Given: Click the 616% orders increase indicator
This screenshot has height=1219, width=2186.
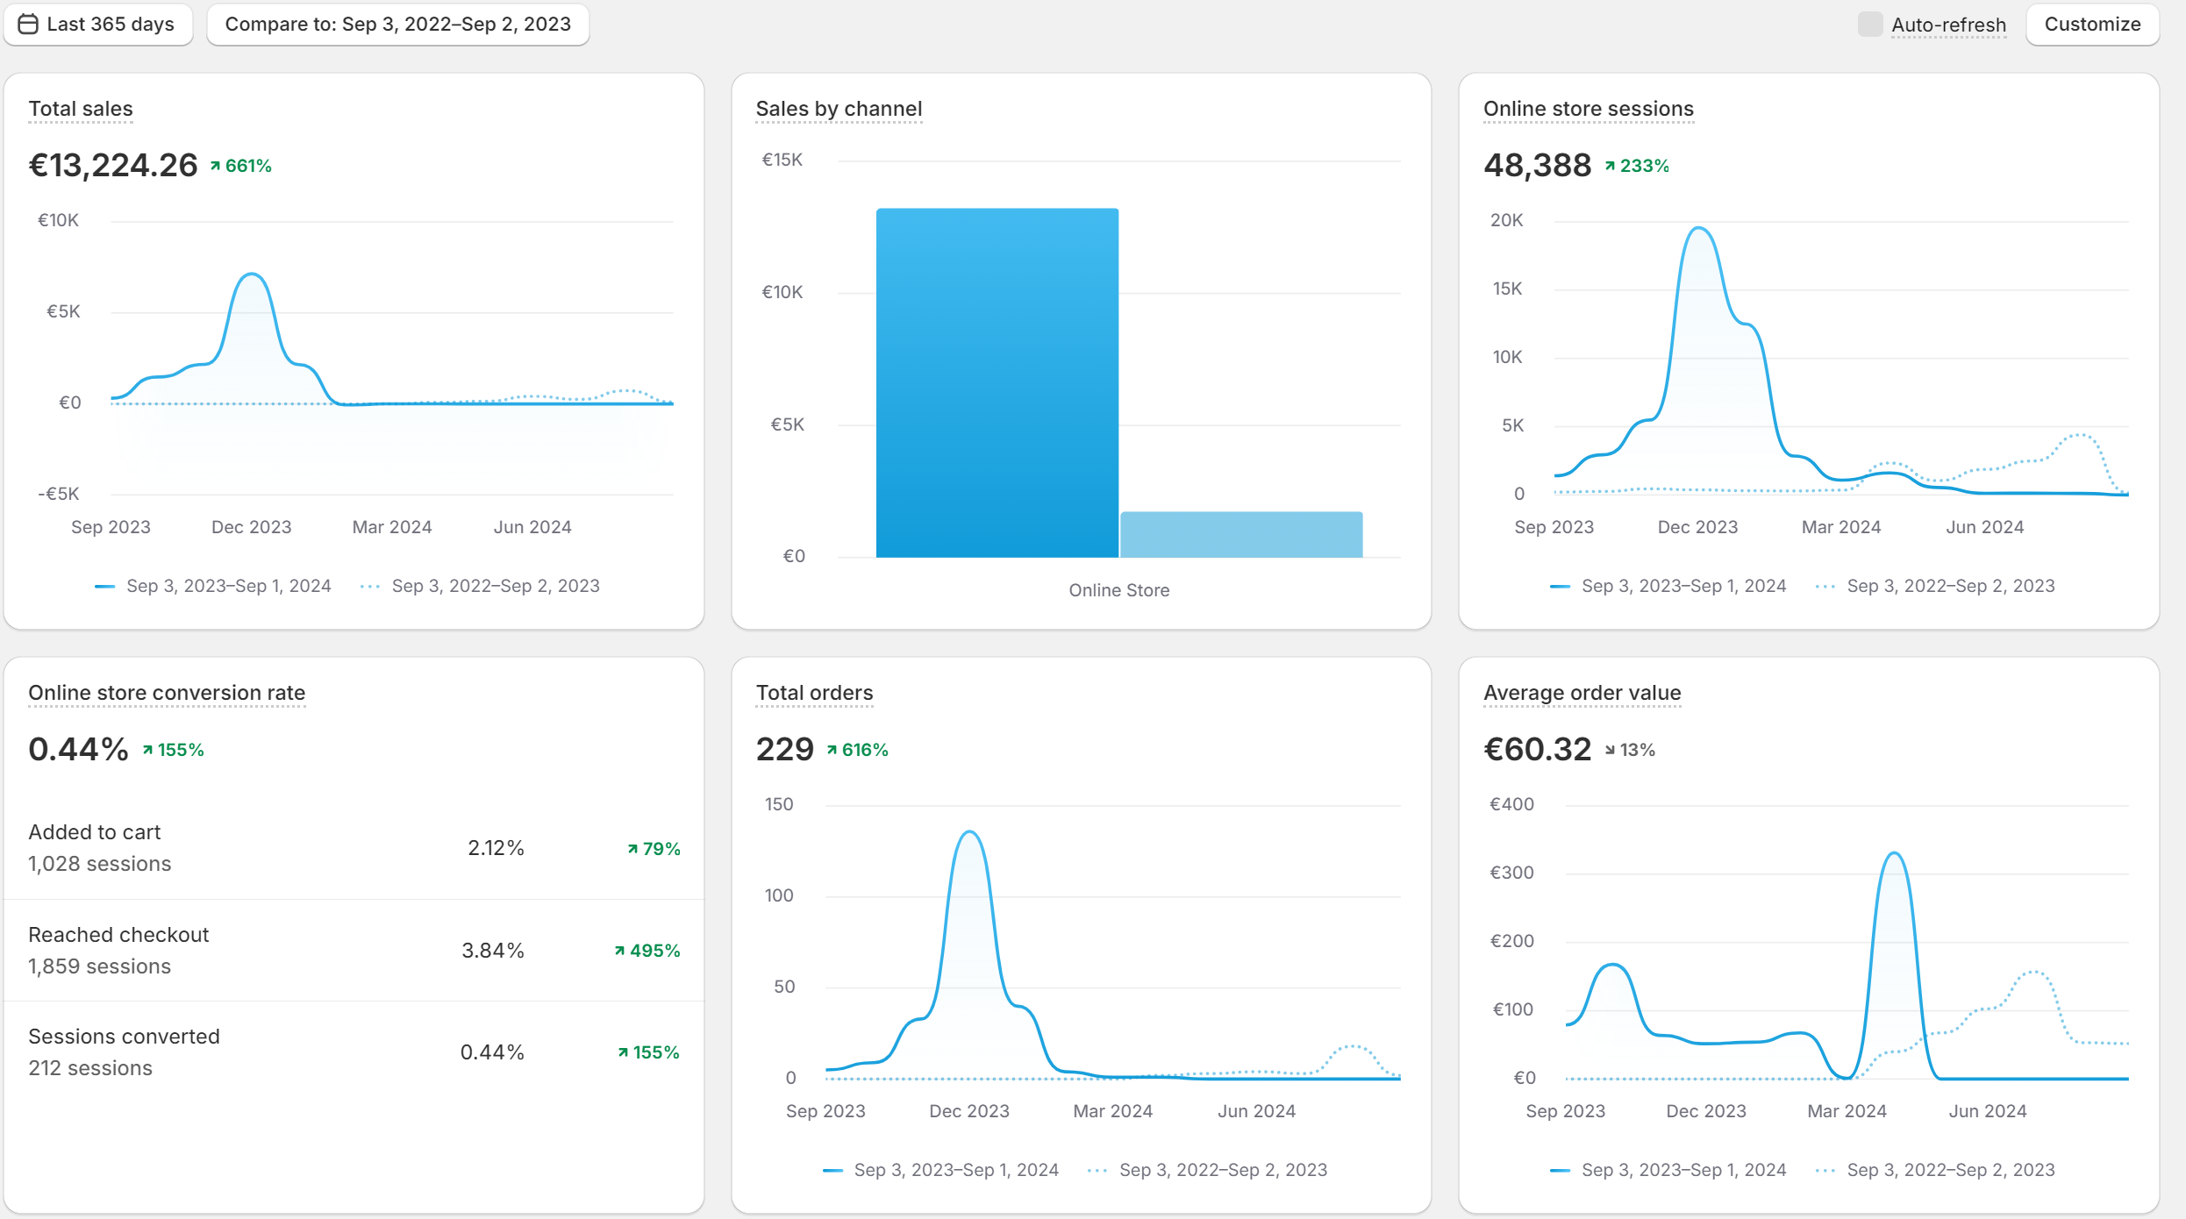Looking at the screenshot, I should [858, 750].
